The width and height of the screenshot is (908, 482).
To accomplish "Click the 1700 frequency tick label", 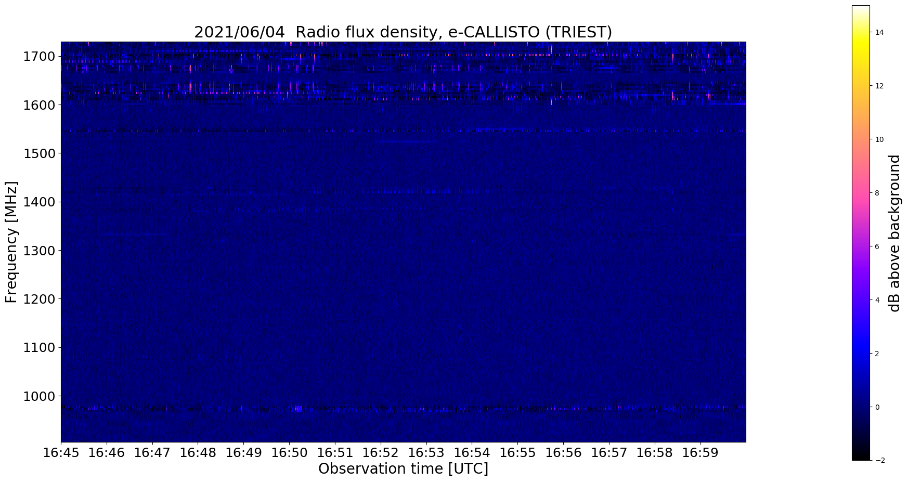I will click(39, 56).
